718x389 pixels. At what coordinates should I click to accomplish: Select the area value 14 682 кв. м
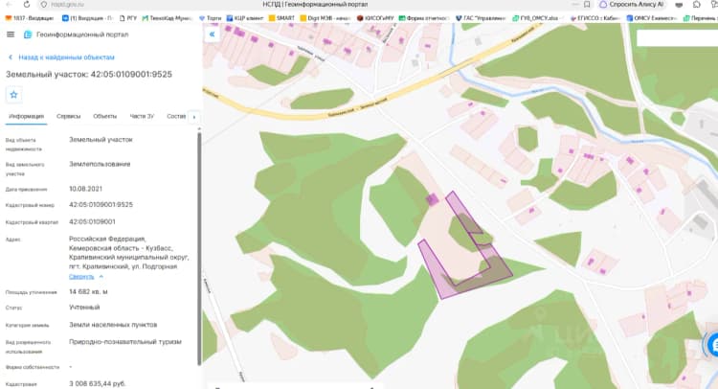point(88,292)
